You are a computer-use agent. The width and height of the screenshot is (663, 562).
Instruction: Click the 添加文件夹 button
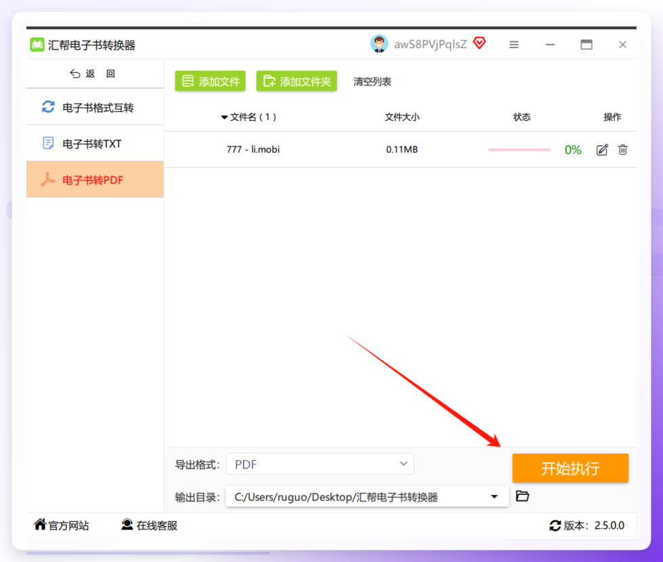tap(296, 81)
